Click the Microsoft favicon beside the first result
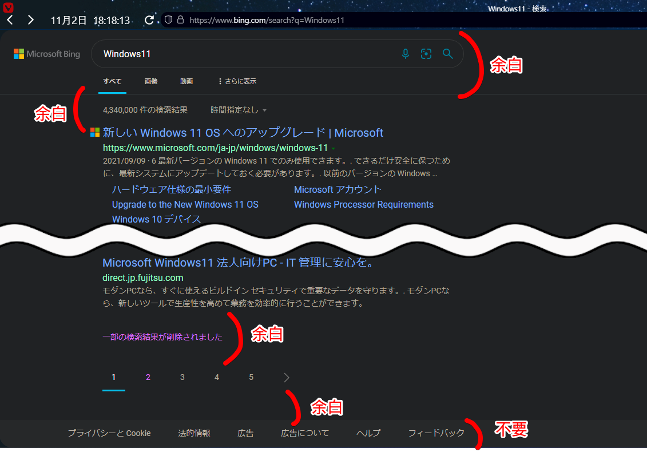Screen dimensions: 647x452 click(x=95, y=132)
